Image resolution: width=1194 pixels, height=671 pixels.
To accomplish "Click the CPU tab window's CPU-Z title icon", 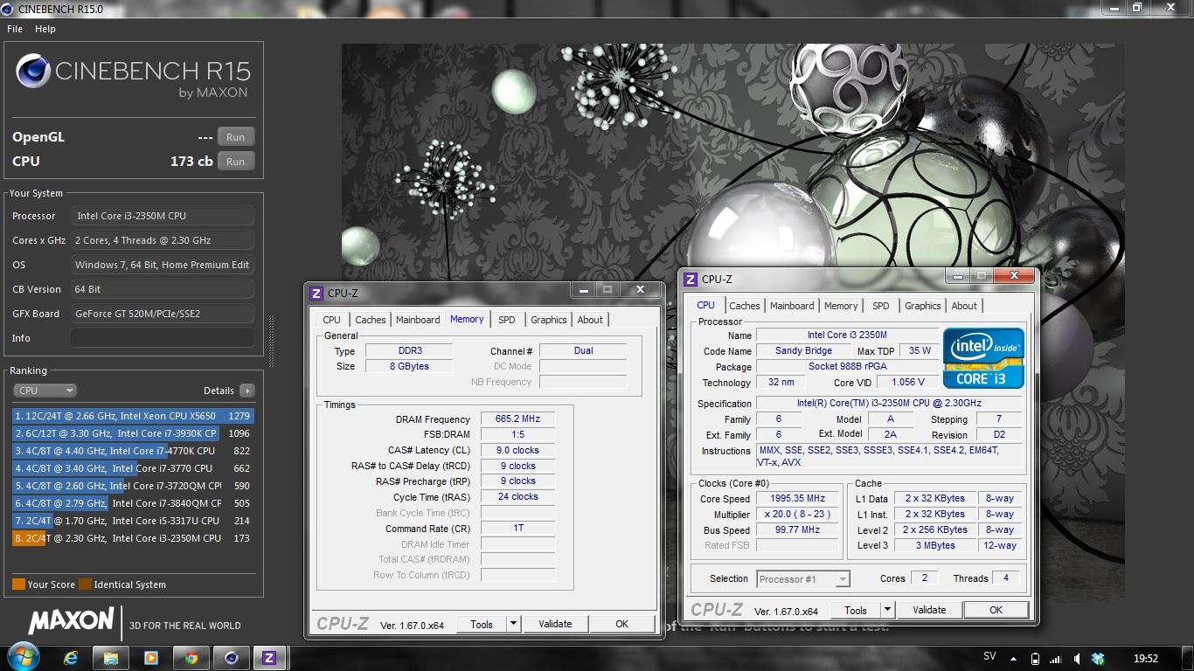I will [691, 280].
